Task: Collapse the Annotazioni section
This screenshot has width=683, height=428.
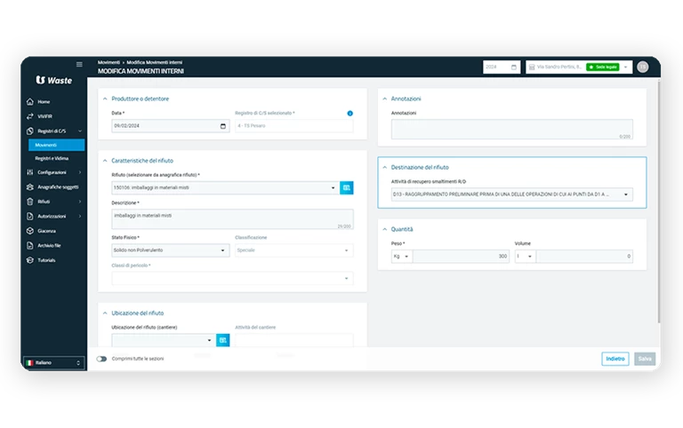Action: [384, 99]
